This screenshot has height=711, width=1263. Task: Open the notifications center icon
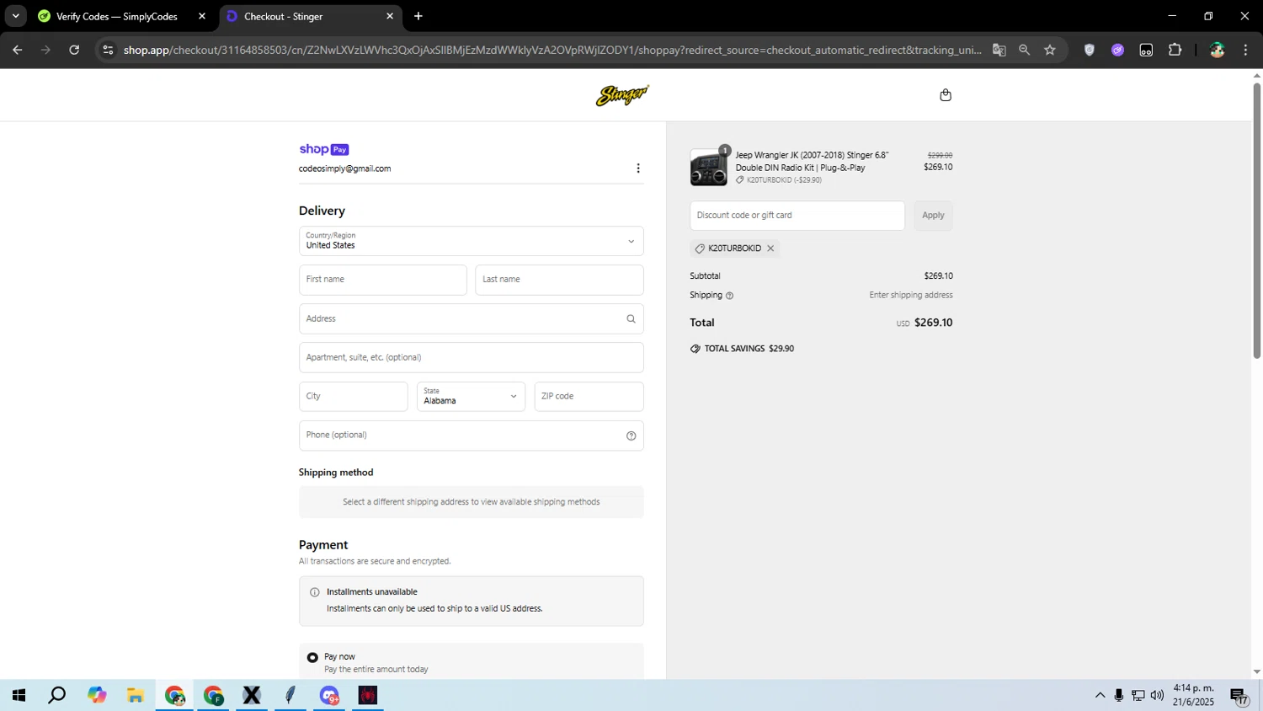pos(1239,696)
